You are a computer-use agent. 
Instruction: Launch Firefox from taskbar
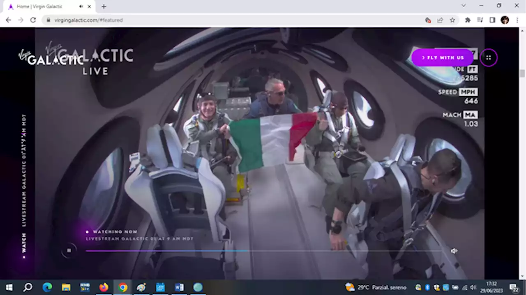[x=104, y=287]
